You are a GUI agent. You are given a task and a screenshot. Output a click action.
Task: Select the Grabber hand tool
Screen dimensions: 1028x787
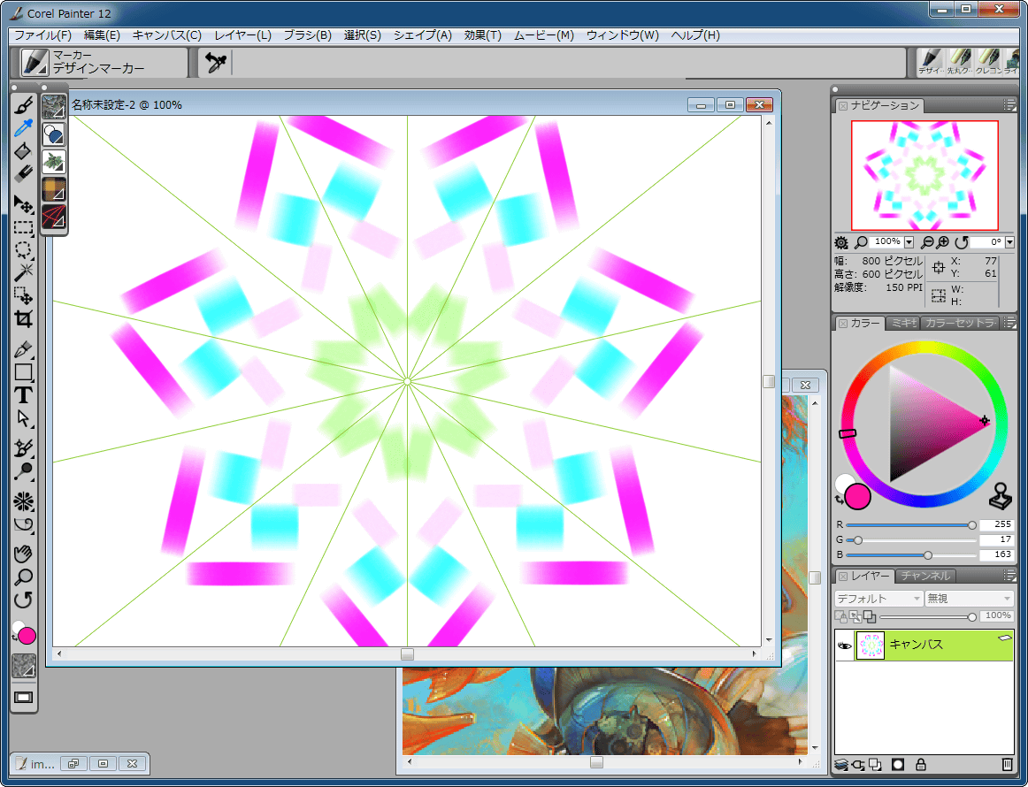click(23, 554)
